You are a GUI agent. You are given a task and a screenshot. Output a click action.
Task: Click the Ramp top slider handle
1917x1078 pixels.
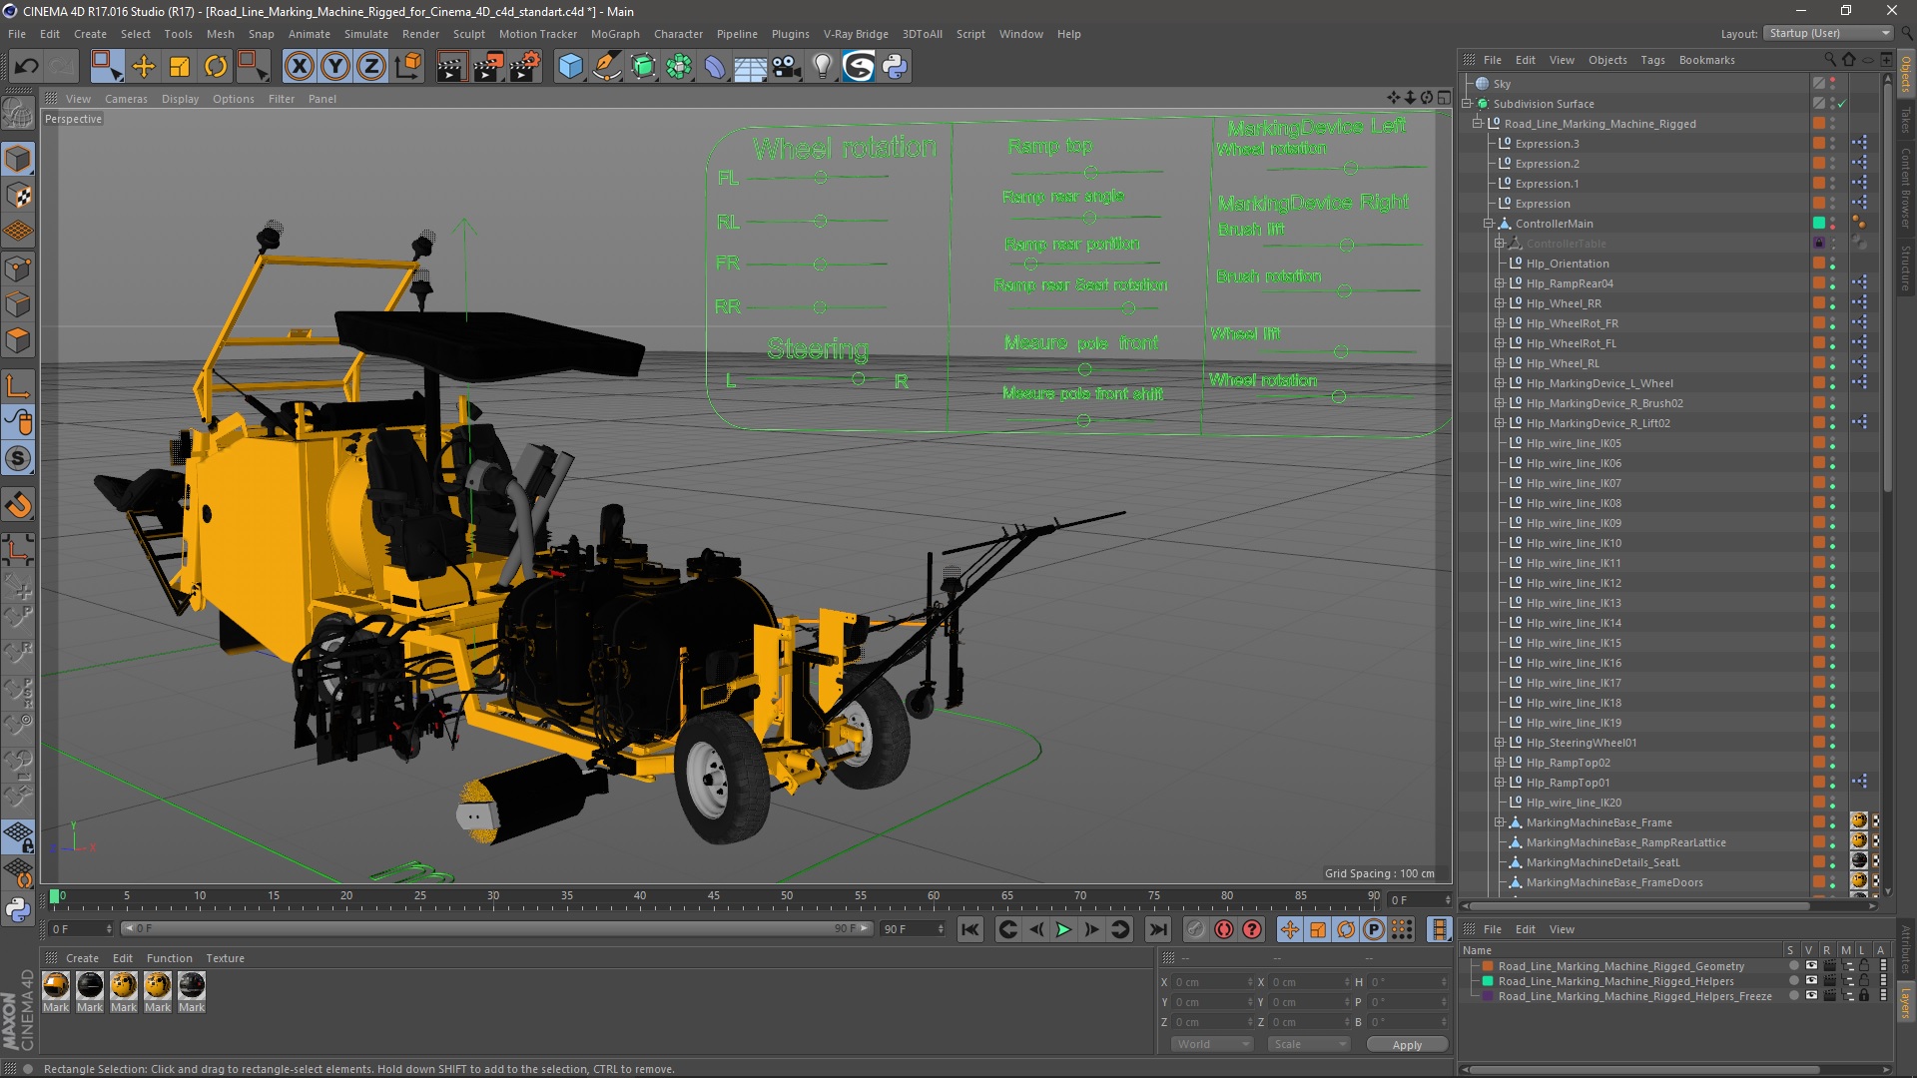[x=1091, y=172]
